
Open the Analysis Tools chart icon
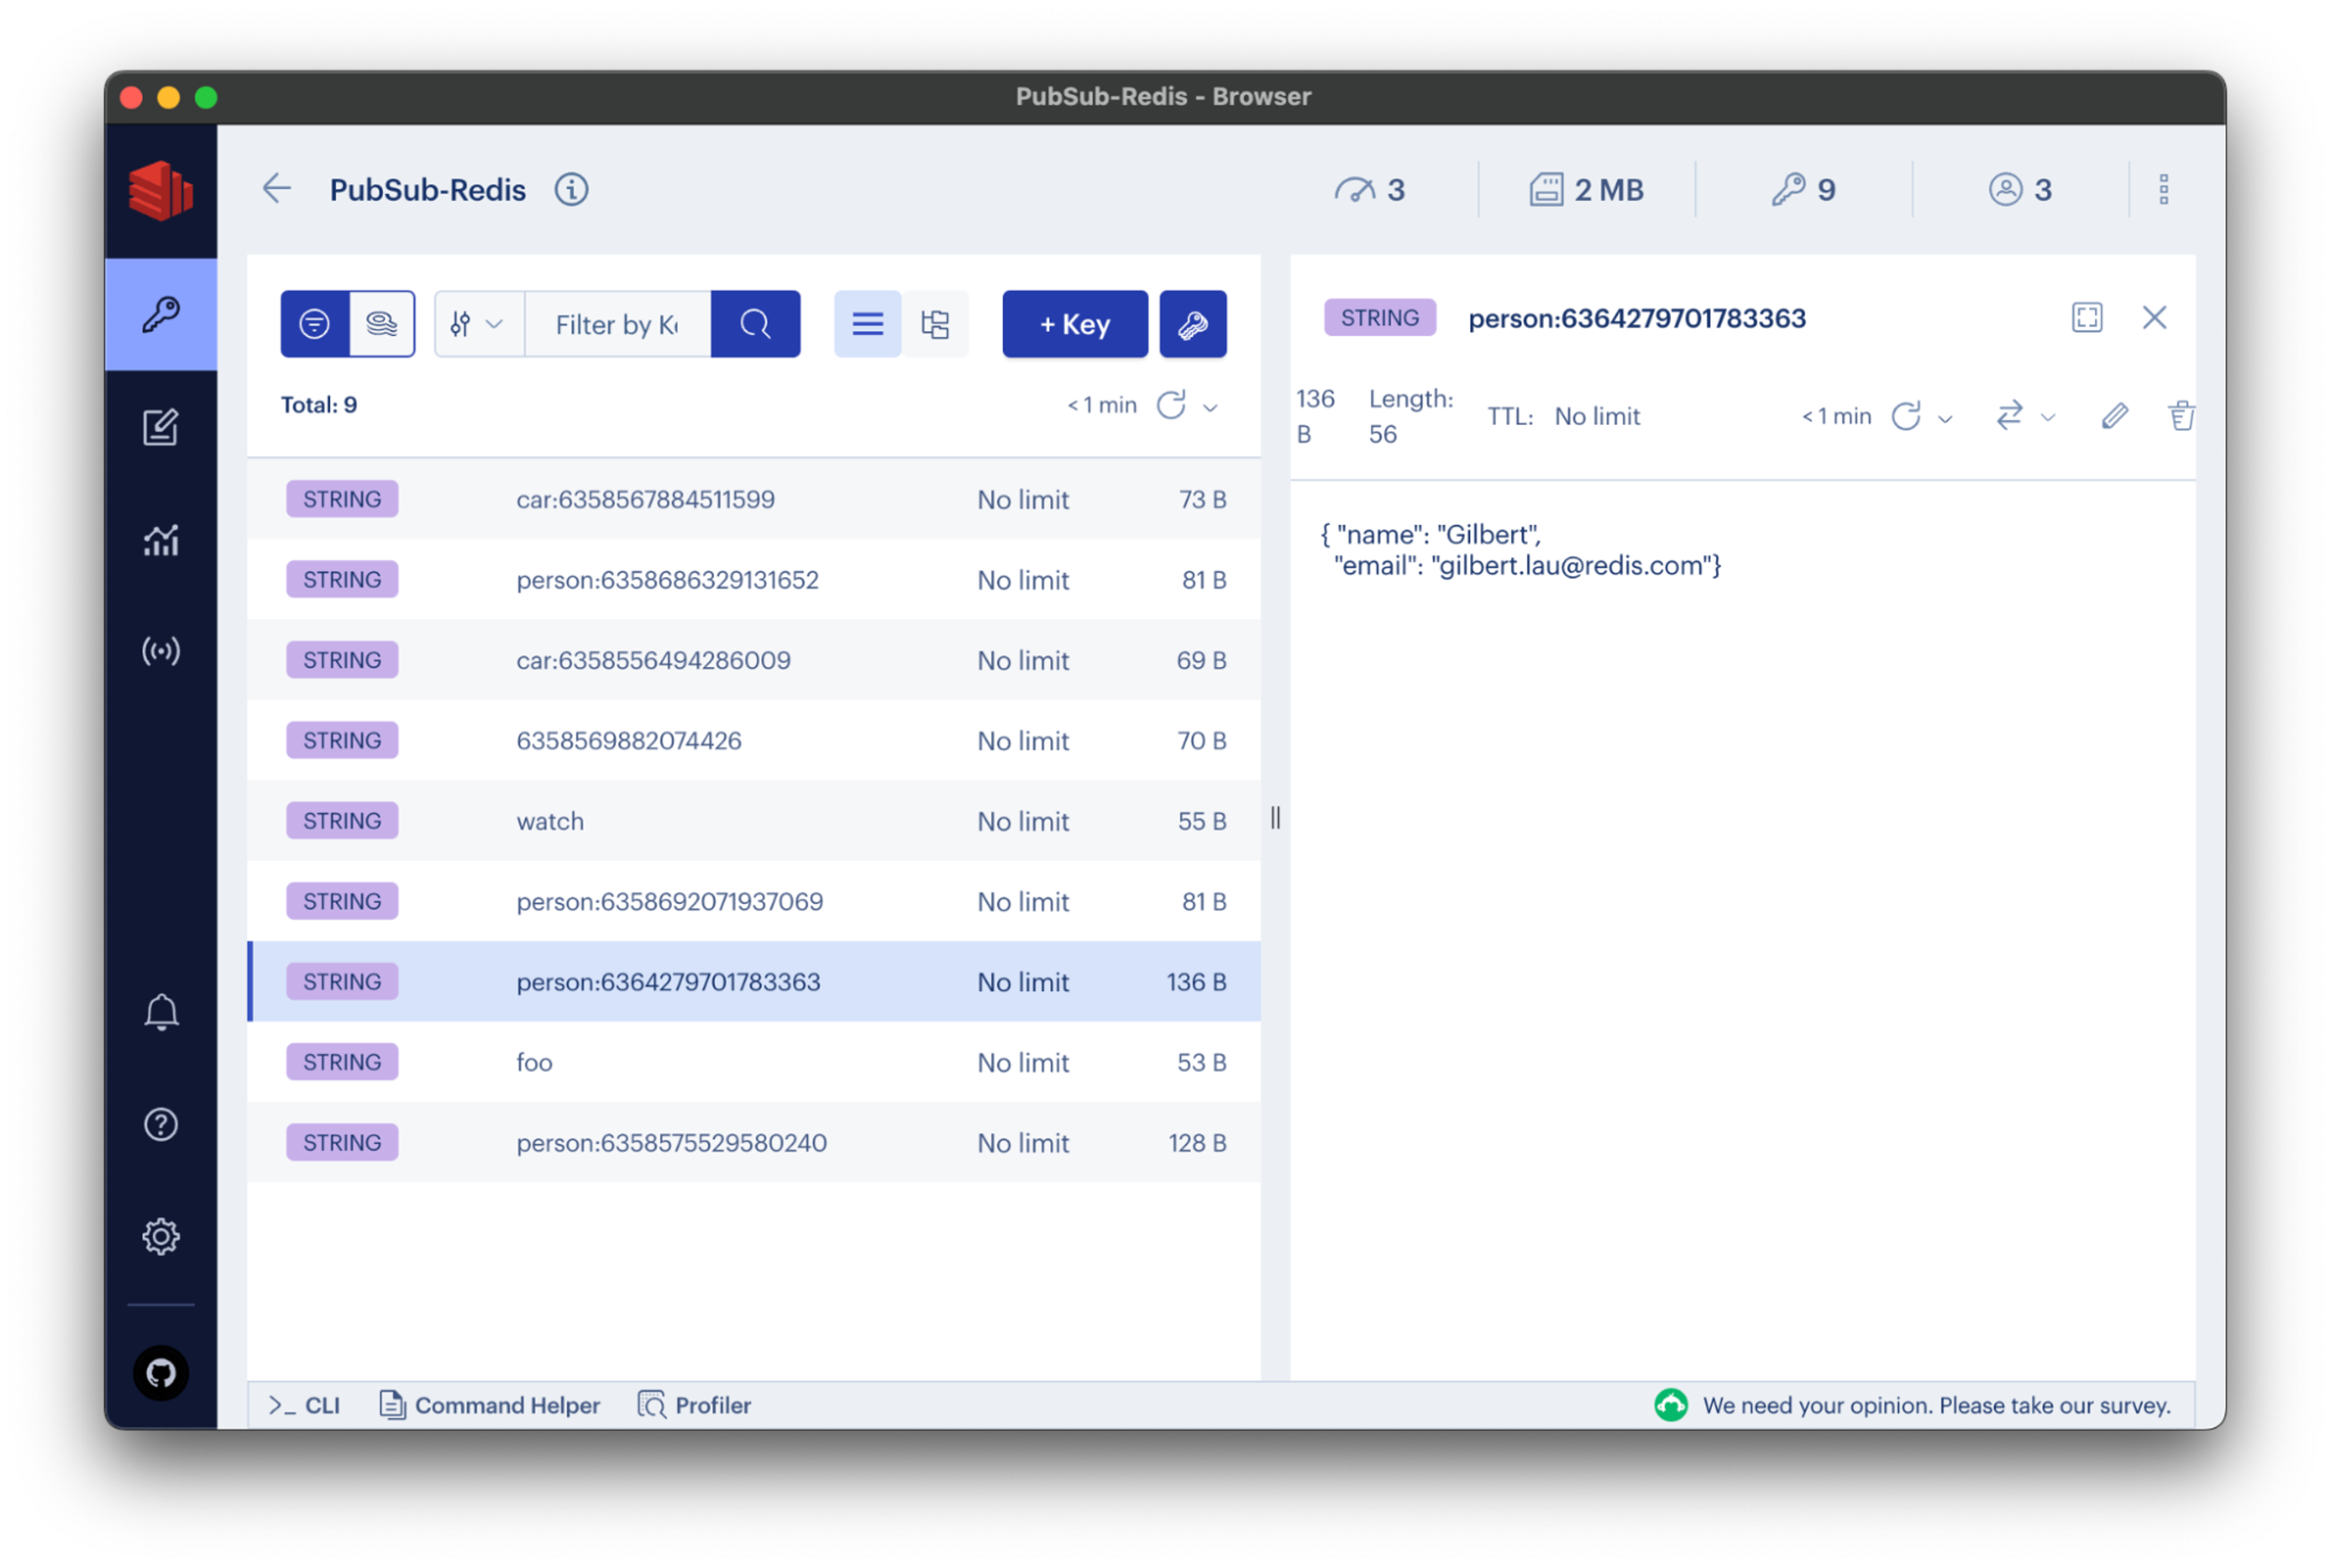click(x=160, y=540)
